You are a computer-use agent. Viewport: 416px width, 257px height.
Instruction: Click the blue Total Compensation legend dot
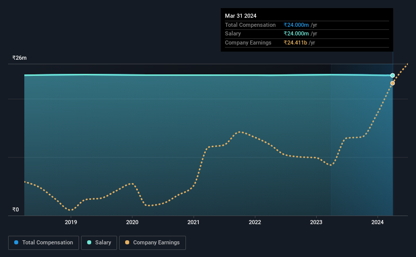pyautogui.click(x=16, y=242)
